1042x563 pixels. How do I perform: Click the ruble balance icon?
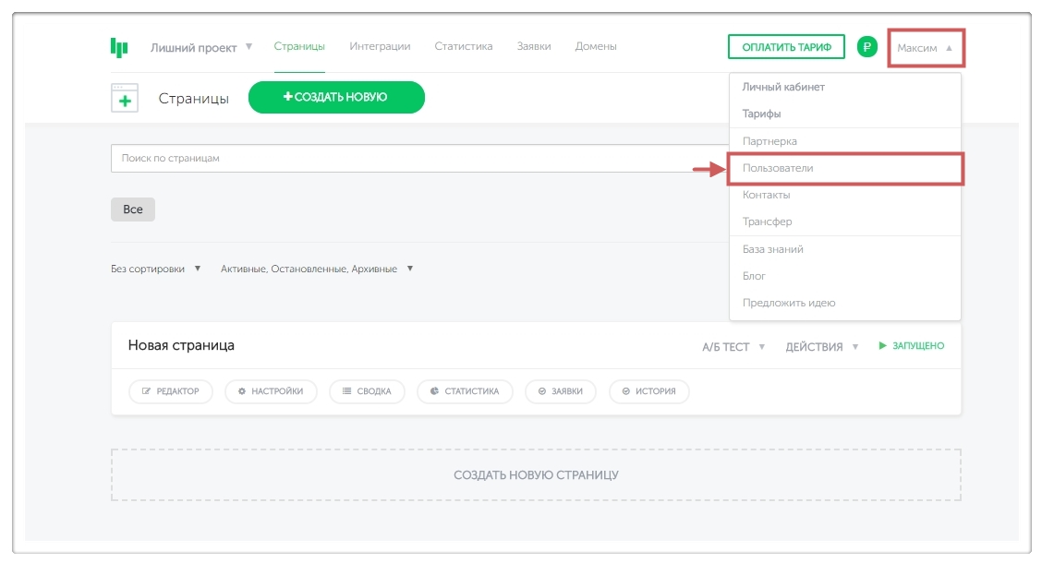coord(866,47)
